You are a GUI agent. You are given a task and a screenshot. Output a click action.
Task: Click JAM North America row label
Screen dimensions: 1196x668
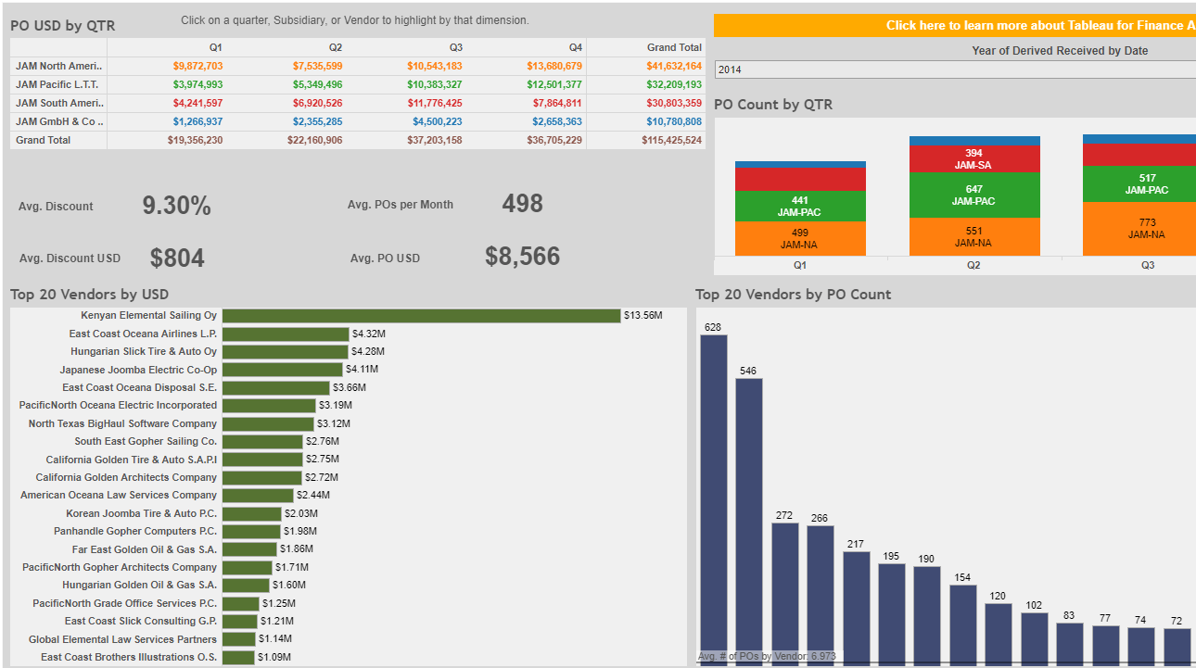coord(59,67)
